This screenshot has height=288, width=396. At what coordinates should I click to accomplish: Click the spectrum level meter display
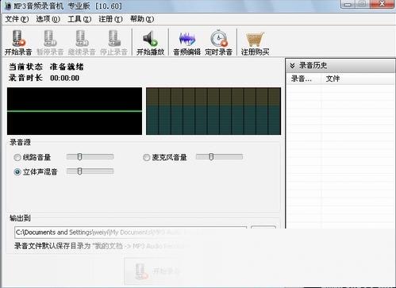pyautogui.click(x=213, y=111)
